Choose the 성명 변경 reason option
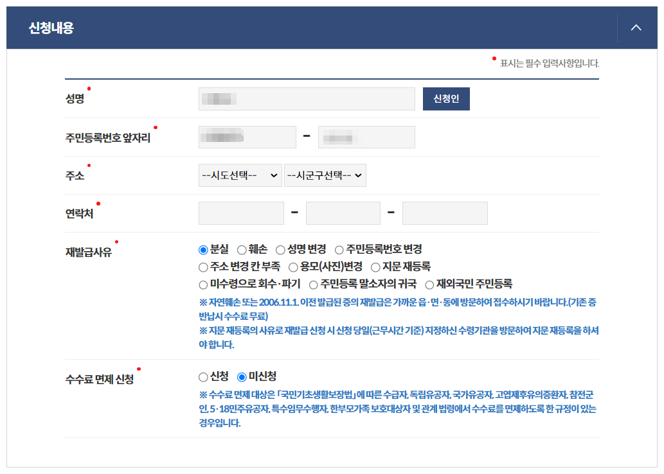Image resolution: width=664 pixels, height=474 pixels. pyautogui.click(x=280, y=250)
